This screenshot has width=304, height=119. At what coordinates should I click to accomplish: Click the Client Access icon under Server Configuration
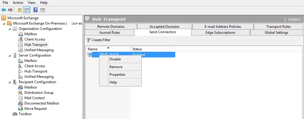(21, 66)
